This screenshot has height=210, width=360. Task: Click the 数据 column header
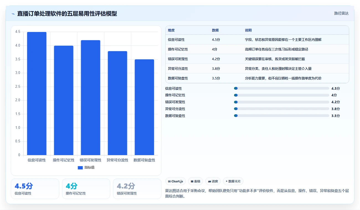pos(215,30)
